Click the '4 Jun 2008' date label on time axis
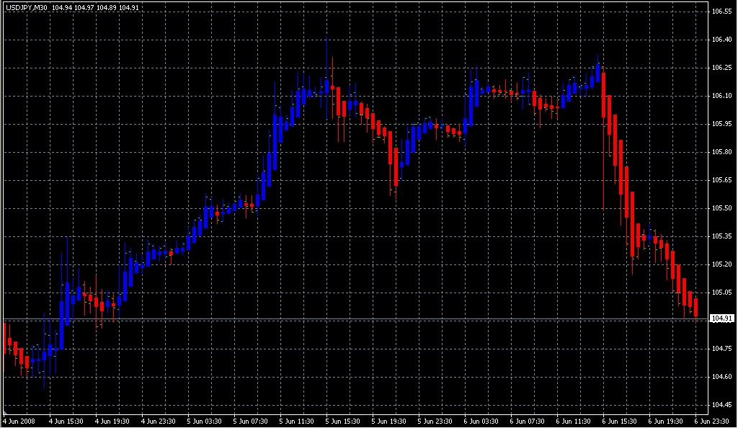 click(19, 422)
